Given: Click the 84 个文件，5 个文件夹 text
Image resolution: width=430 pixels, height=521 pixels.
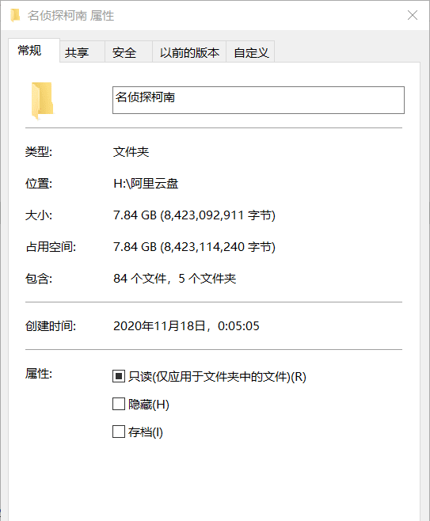Looking at the screenshot, I should (175, 279).
